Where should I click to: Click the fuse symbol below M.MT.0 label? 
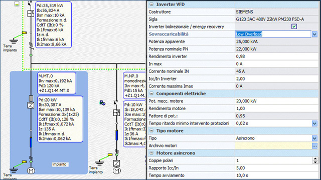(x=31, y=98)
